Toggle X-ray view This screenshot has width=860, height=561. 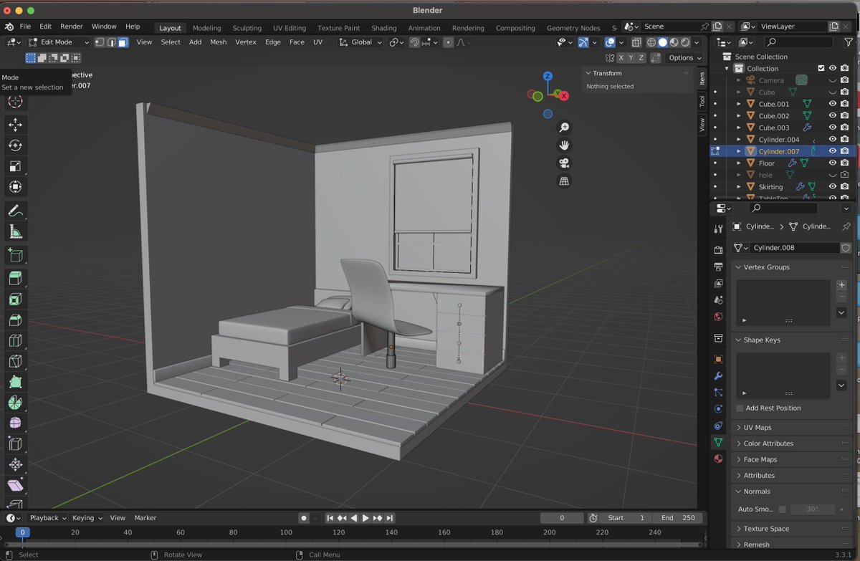[636, 42]
